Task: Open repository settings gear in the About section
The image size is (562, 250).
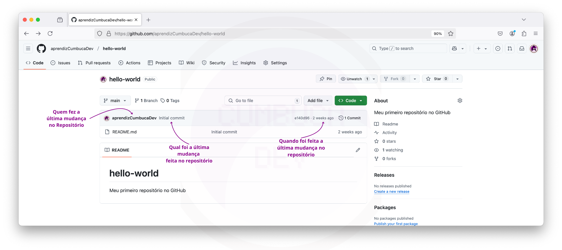Action: pos(460,100)
